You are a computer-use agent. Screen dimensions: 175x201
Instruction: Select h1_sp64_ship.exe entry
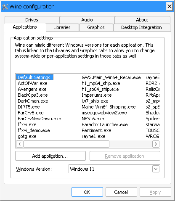click(x=100, y=89)
